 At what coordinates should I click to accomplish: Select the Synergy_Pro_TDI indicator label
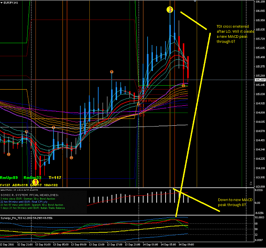point(26,218)
